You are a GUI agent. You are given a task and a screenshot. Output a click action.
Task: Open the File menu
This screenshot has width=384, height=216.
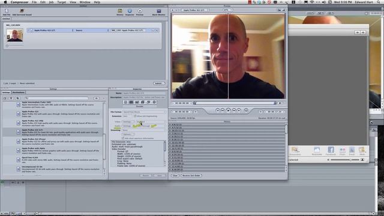[x=34, y=2]
